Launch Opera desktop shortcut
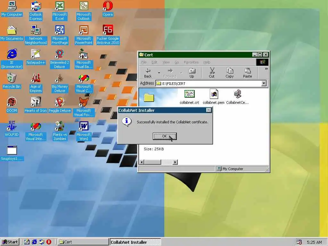Screen dimensions: 328x246 click(x=108, y=9)
